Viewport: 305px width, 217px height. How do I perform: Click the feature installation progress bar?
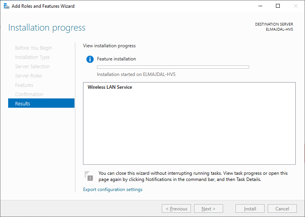(x=173, y=67)
